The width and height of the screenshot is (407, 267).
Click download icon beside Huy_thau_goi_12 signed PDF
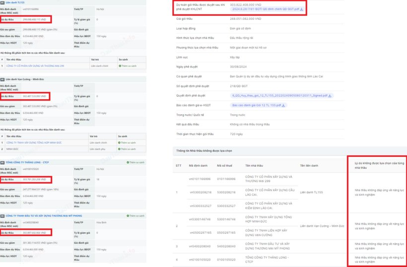(x=330, y=96)
